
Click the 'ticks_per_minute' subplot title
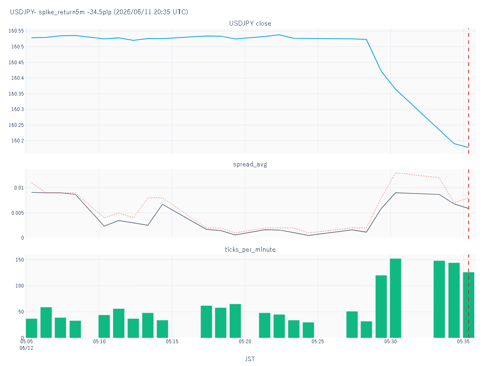click(x=250, y=249)
